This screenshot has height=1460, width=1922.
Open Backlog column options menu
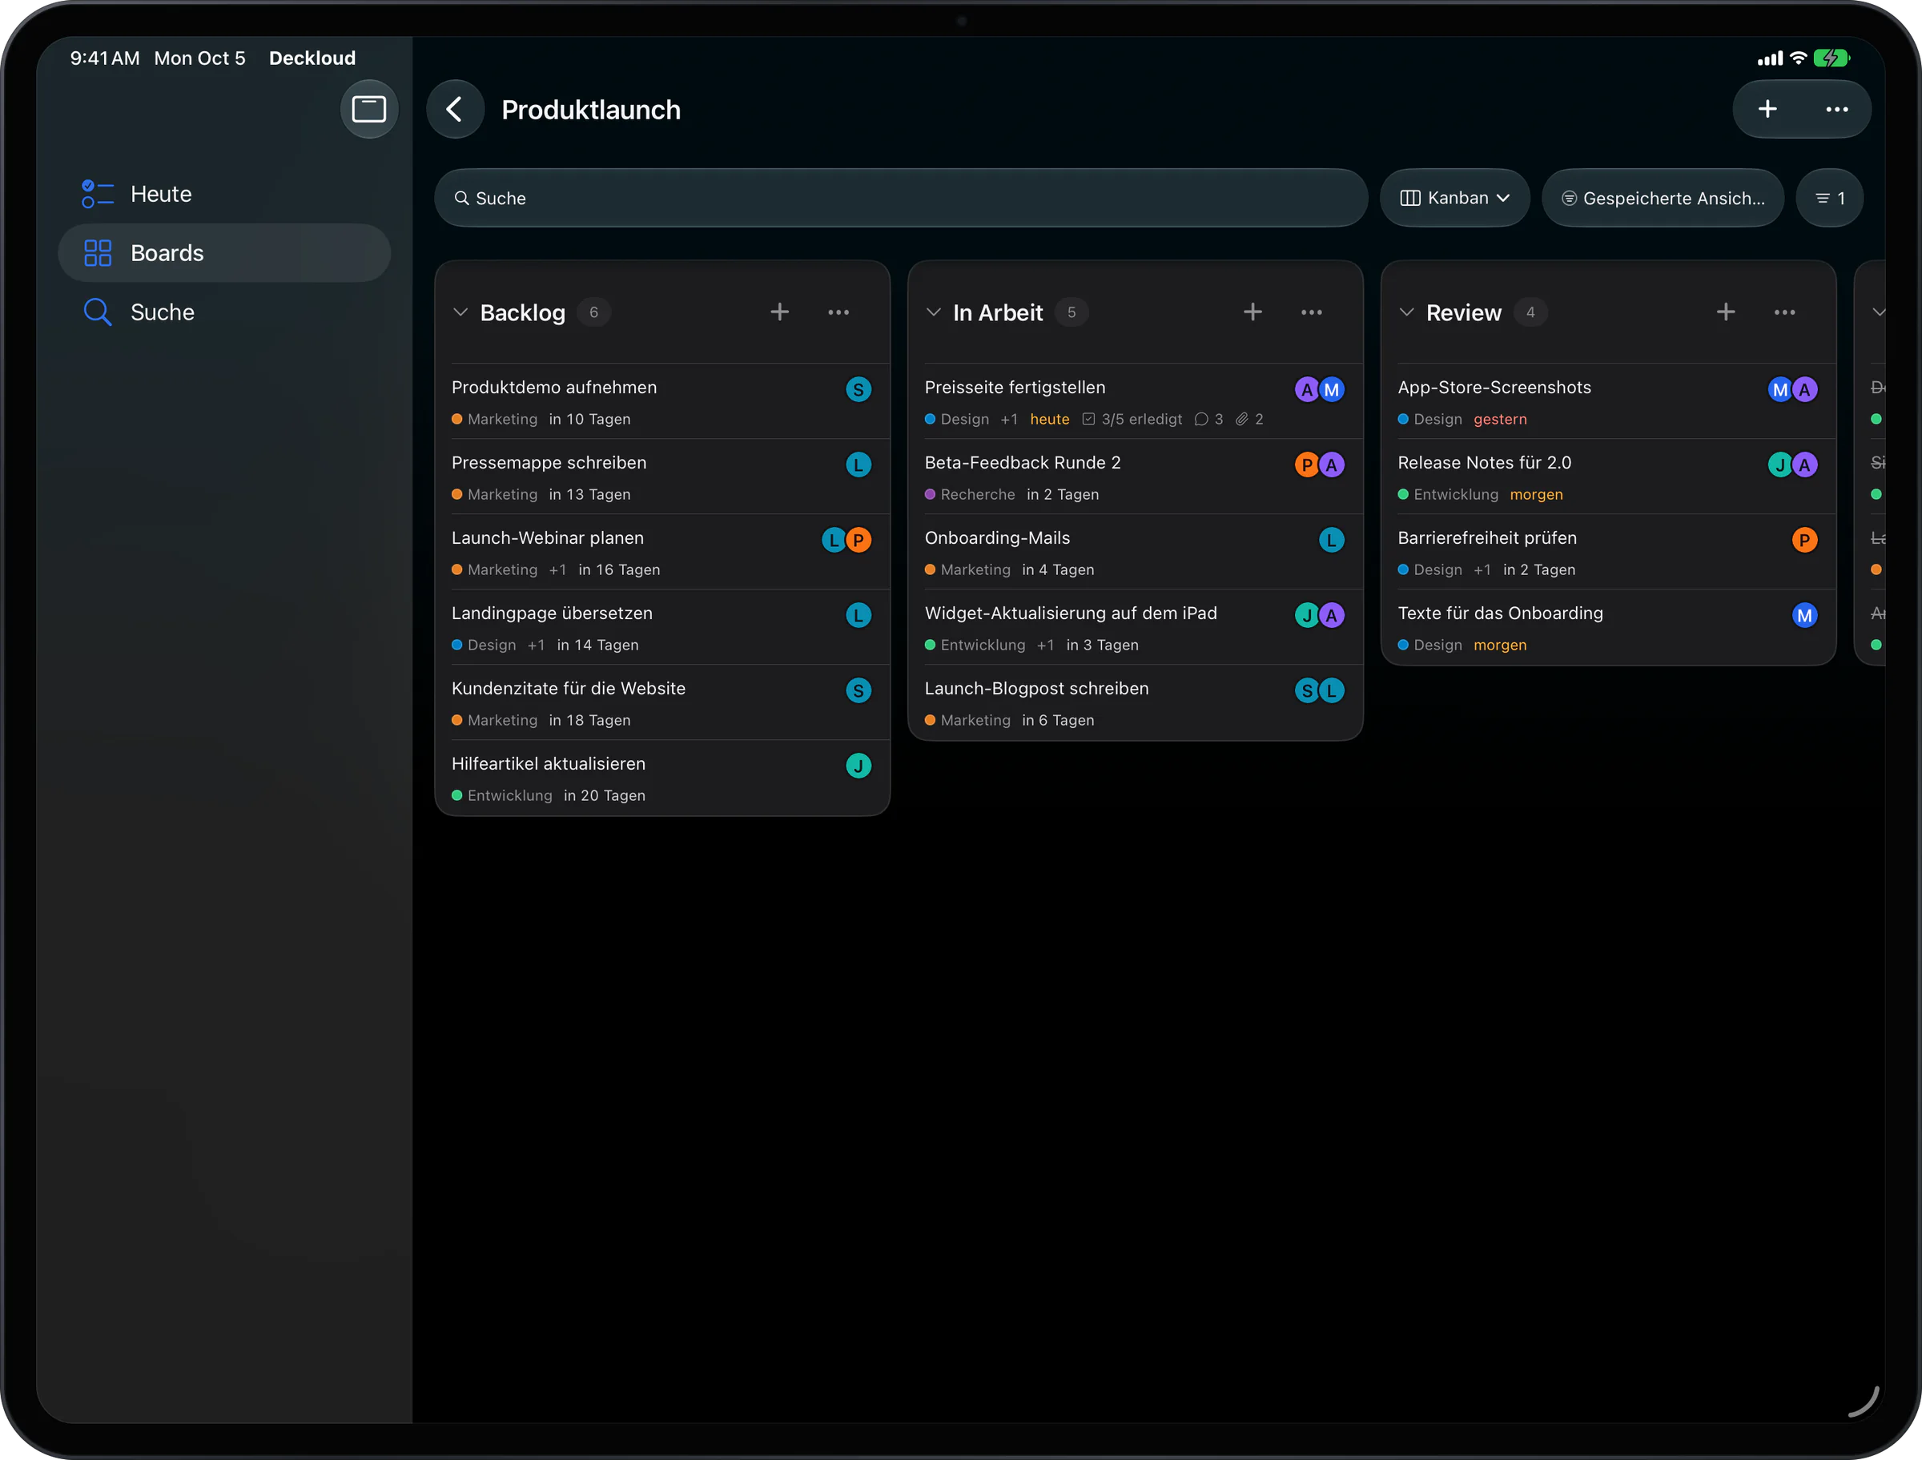838,312
